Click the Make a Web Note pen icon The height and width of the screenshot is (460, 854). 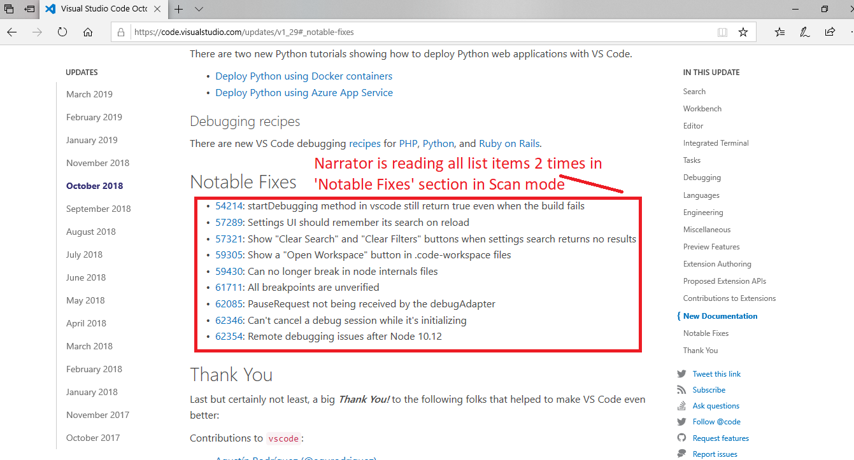[804, 32]
